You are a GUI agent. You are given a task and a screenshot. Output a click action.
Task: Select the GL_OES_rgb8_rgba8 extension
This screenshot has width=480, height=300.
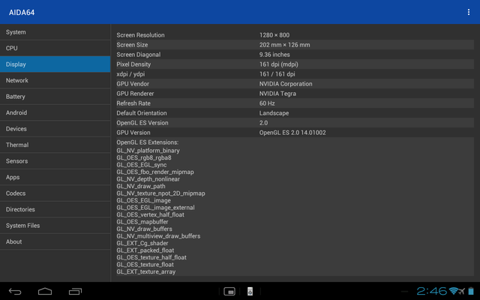[x=144, y=157]
